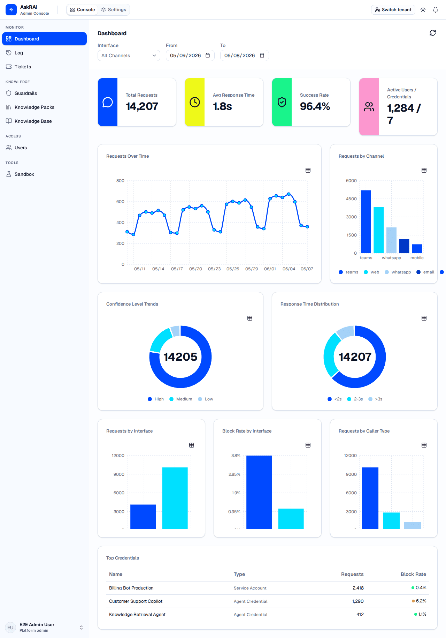Image resolution: width=446 pixels, height=638 pixels.
Task: Open Guardrails settings
Action: coord(44,93)
